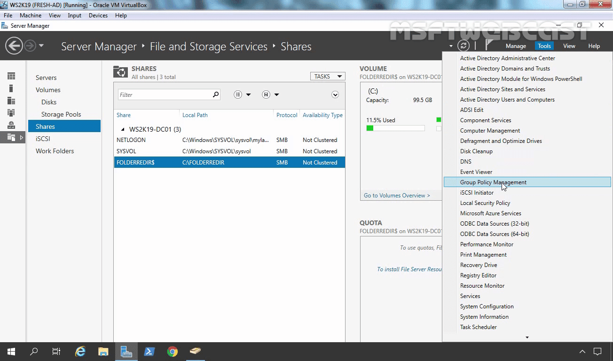Open VirtualBox Machine menu

point(31,16)
